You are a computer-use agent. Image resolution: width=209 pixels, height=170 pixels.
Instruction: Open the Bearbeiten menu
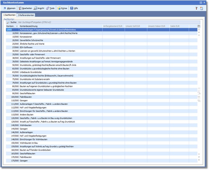coord(25,8)
